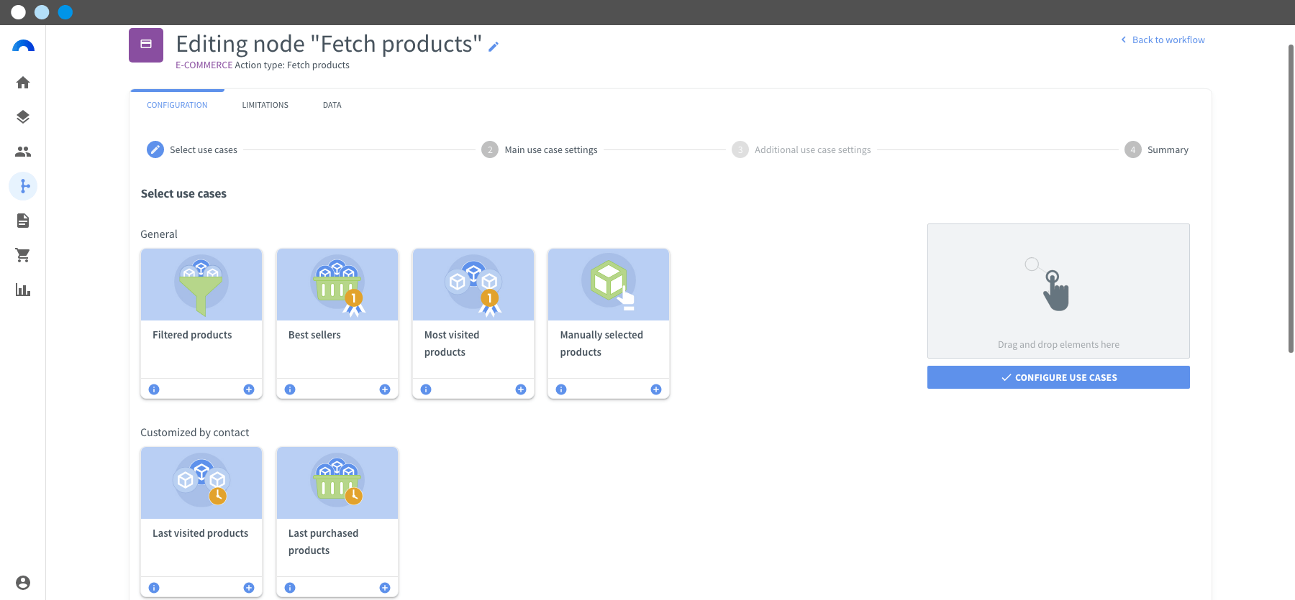Switch to the Limitations tab
Image resolution: width=1295 pixels, height=600 pixels.
click(265, 105)
